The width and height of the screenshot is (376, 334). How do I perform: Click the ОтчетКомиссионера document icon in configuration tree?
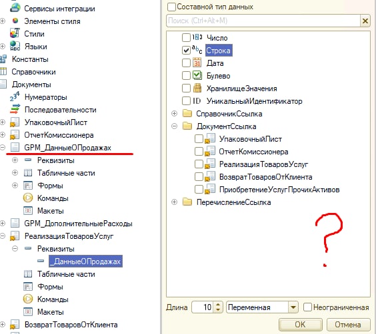point(15,134)
